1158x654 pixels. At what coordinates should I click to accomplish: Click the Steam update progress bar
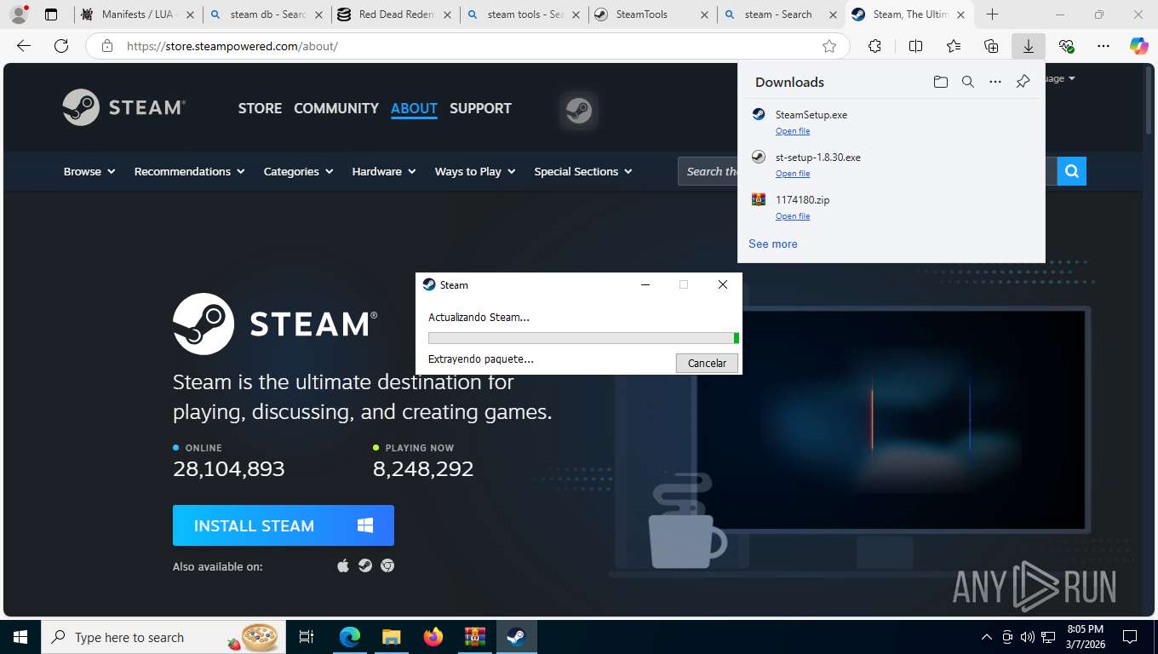(x=583, y=338)
